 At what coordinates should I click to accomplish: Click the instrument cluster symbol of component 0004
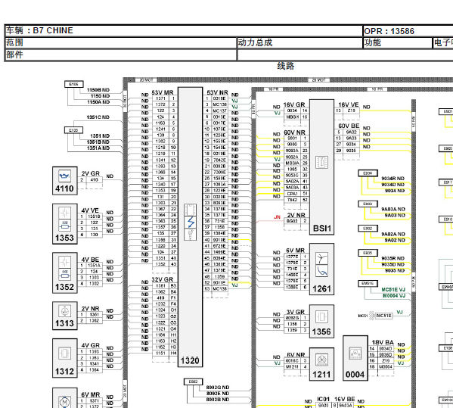click(355, 353)
